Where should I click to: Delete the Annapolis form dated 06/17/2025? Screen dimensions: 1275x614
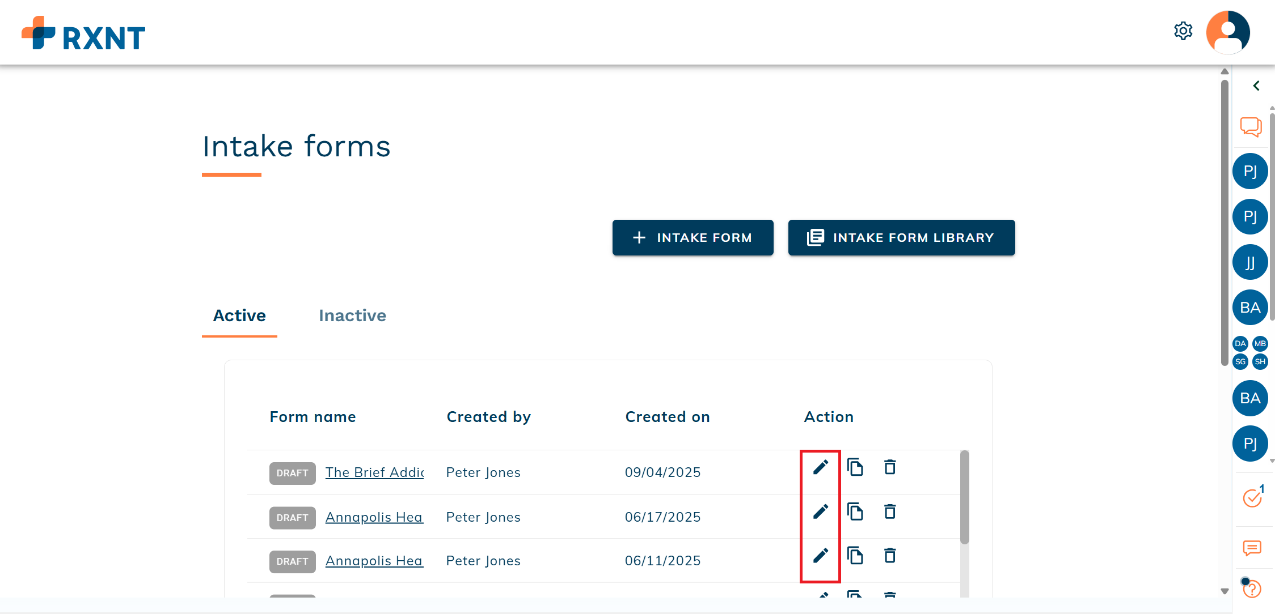click(x=889, y=512)
